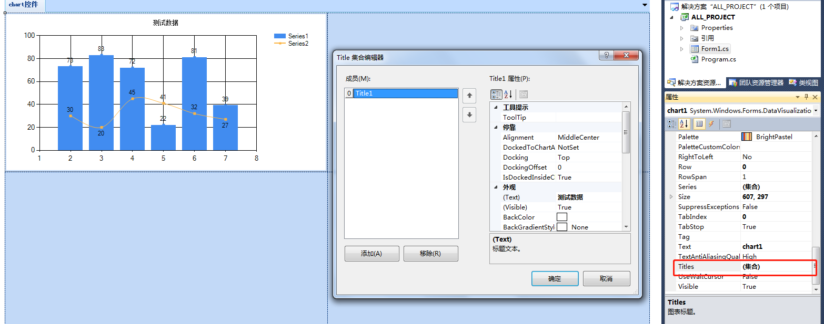Move Title1 up with the up arrow button

click(469, 96)
